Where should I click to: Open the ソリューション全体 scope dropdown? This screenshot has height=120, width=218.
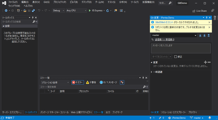click(55, 82)
